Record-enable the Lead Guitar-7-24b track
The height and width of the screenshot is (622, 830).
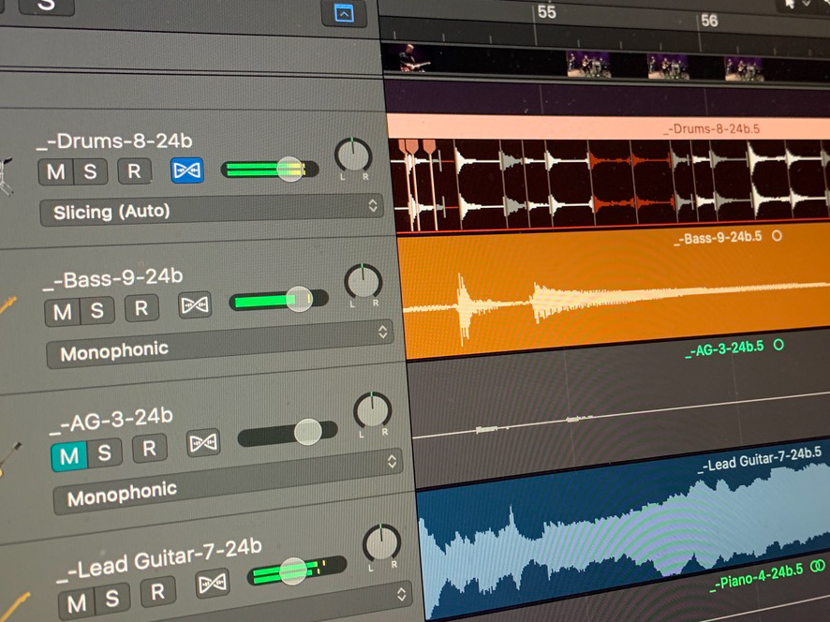(x=157, y=592)
